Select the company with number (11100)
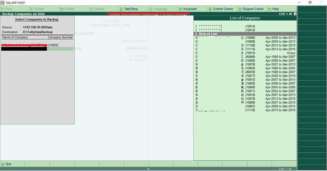 245,45
